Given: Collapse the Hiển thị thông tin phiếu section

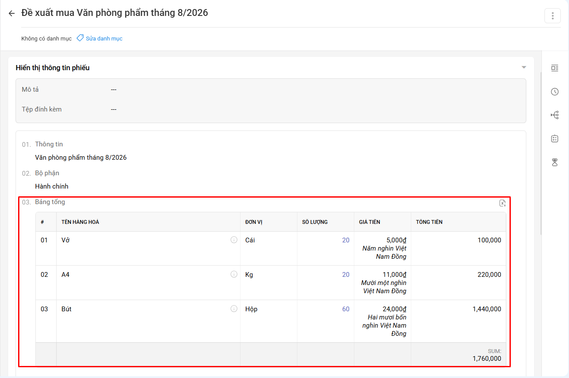Looking at the screenshot, I should 524,67.
